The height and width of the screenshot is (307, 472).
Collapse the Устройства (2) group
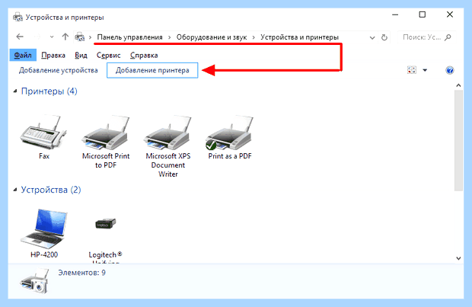[15, 190]
